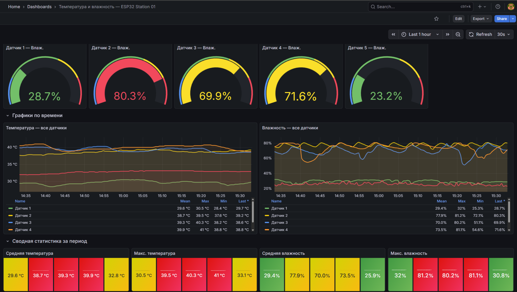Shift time range backward with double-left arrows
The height and width of the screenshot is (292, 517).
[393, 34]
